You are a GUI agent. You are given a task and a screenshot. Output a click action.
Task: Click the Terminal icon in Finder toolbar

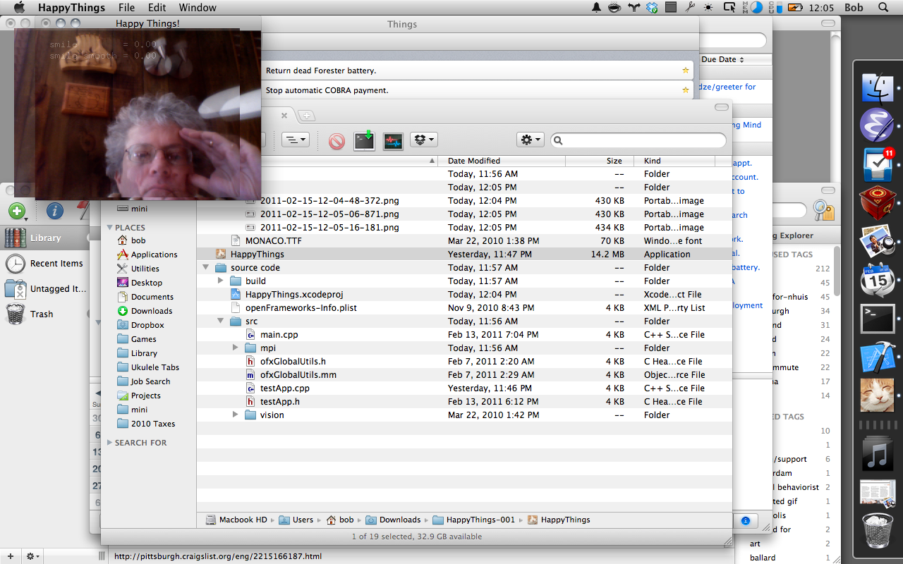point(364,141)
